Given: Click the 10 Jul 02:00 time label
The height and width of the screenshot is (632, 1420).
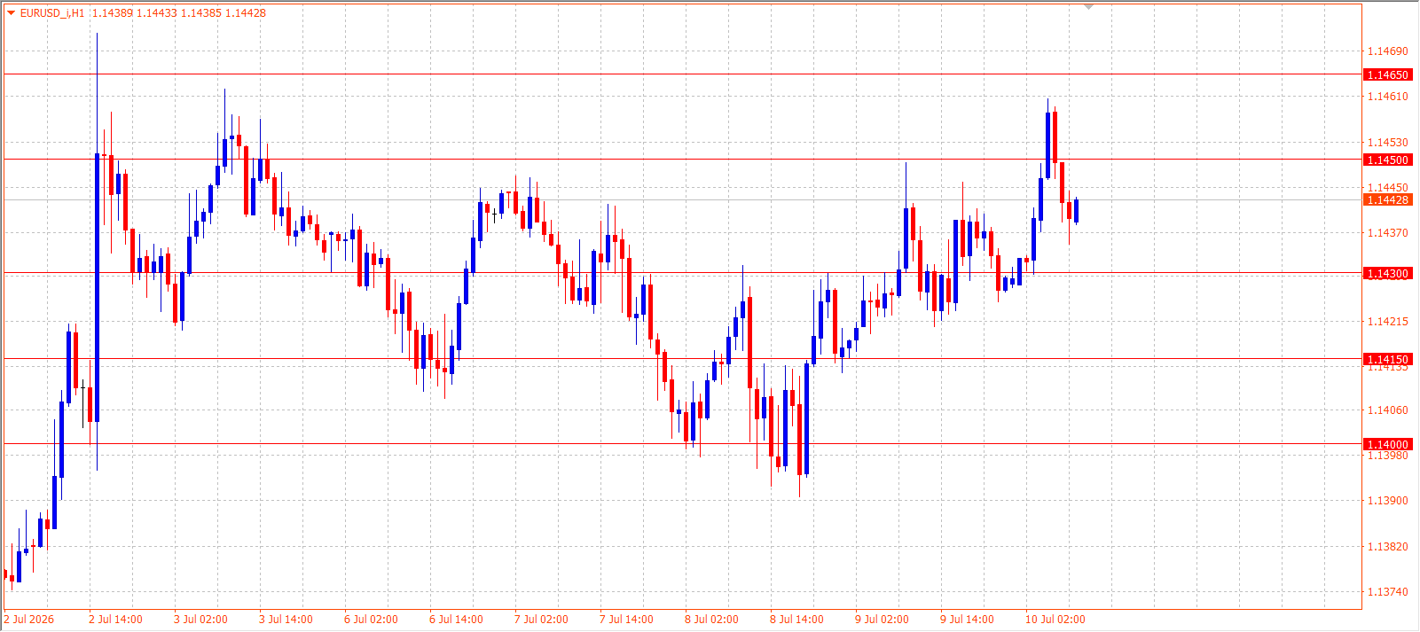Looking at the screenshot, I should pyautogui.click(x=1055, y=620).
